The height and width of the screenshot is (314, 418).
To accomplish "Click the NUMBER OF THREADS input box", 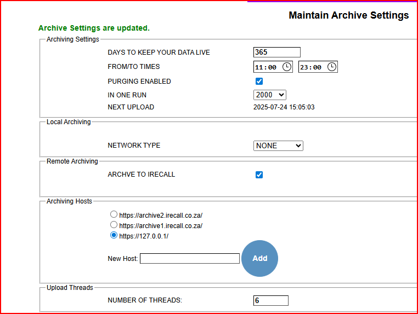I will click(x=270, y=300).
